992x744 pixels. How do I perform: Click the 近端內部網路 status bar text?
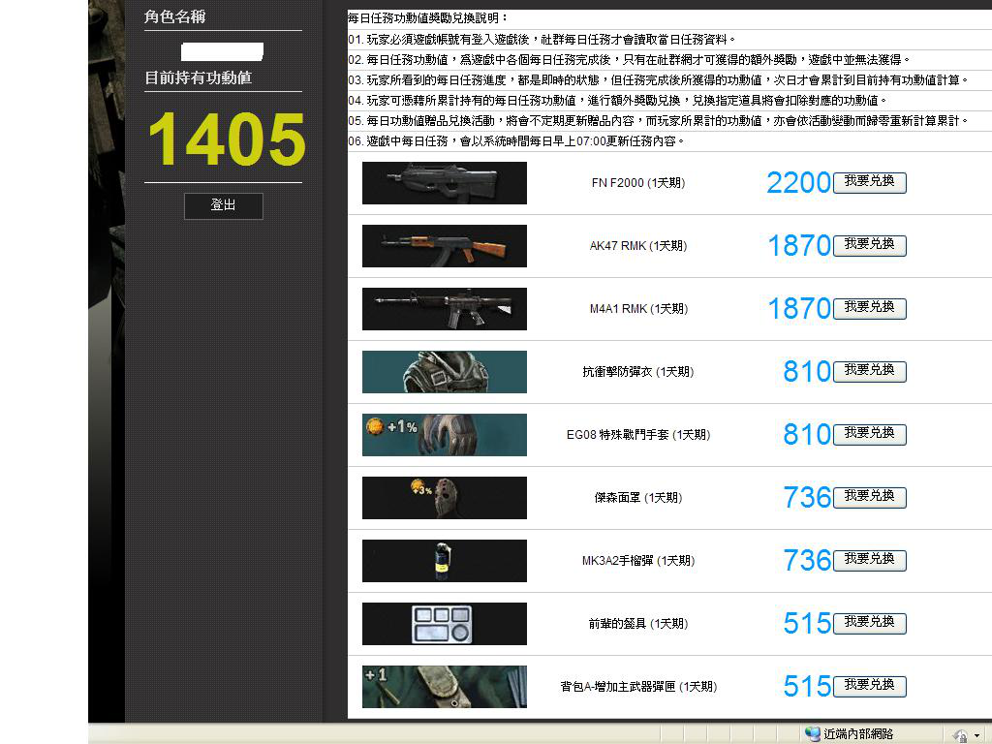coord(858,734)
